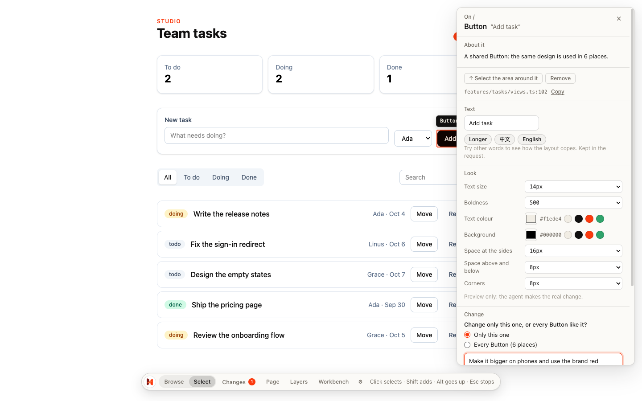Open settings via the toolbar gear icon
This screenshot has height=401, width=642.
360,382
